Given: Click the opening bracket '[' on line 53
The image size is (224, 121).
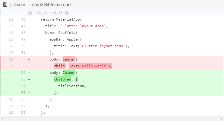Looking at the screenshot, I should 77,79.
